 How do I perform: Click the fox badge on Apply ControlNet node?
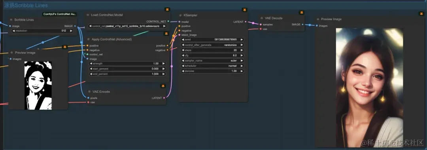click(x=167, y=34)
